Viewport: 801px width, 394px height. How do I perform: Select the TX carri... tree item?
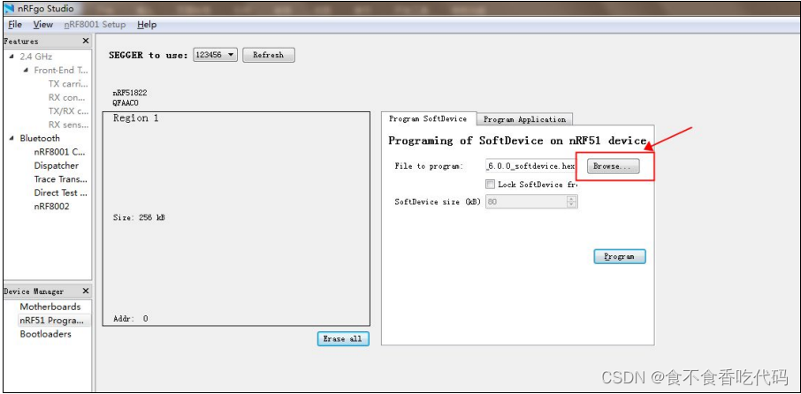coord(68,84)
